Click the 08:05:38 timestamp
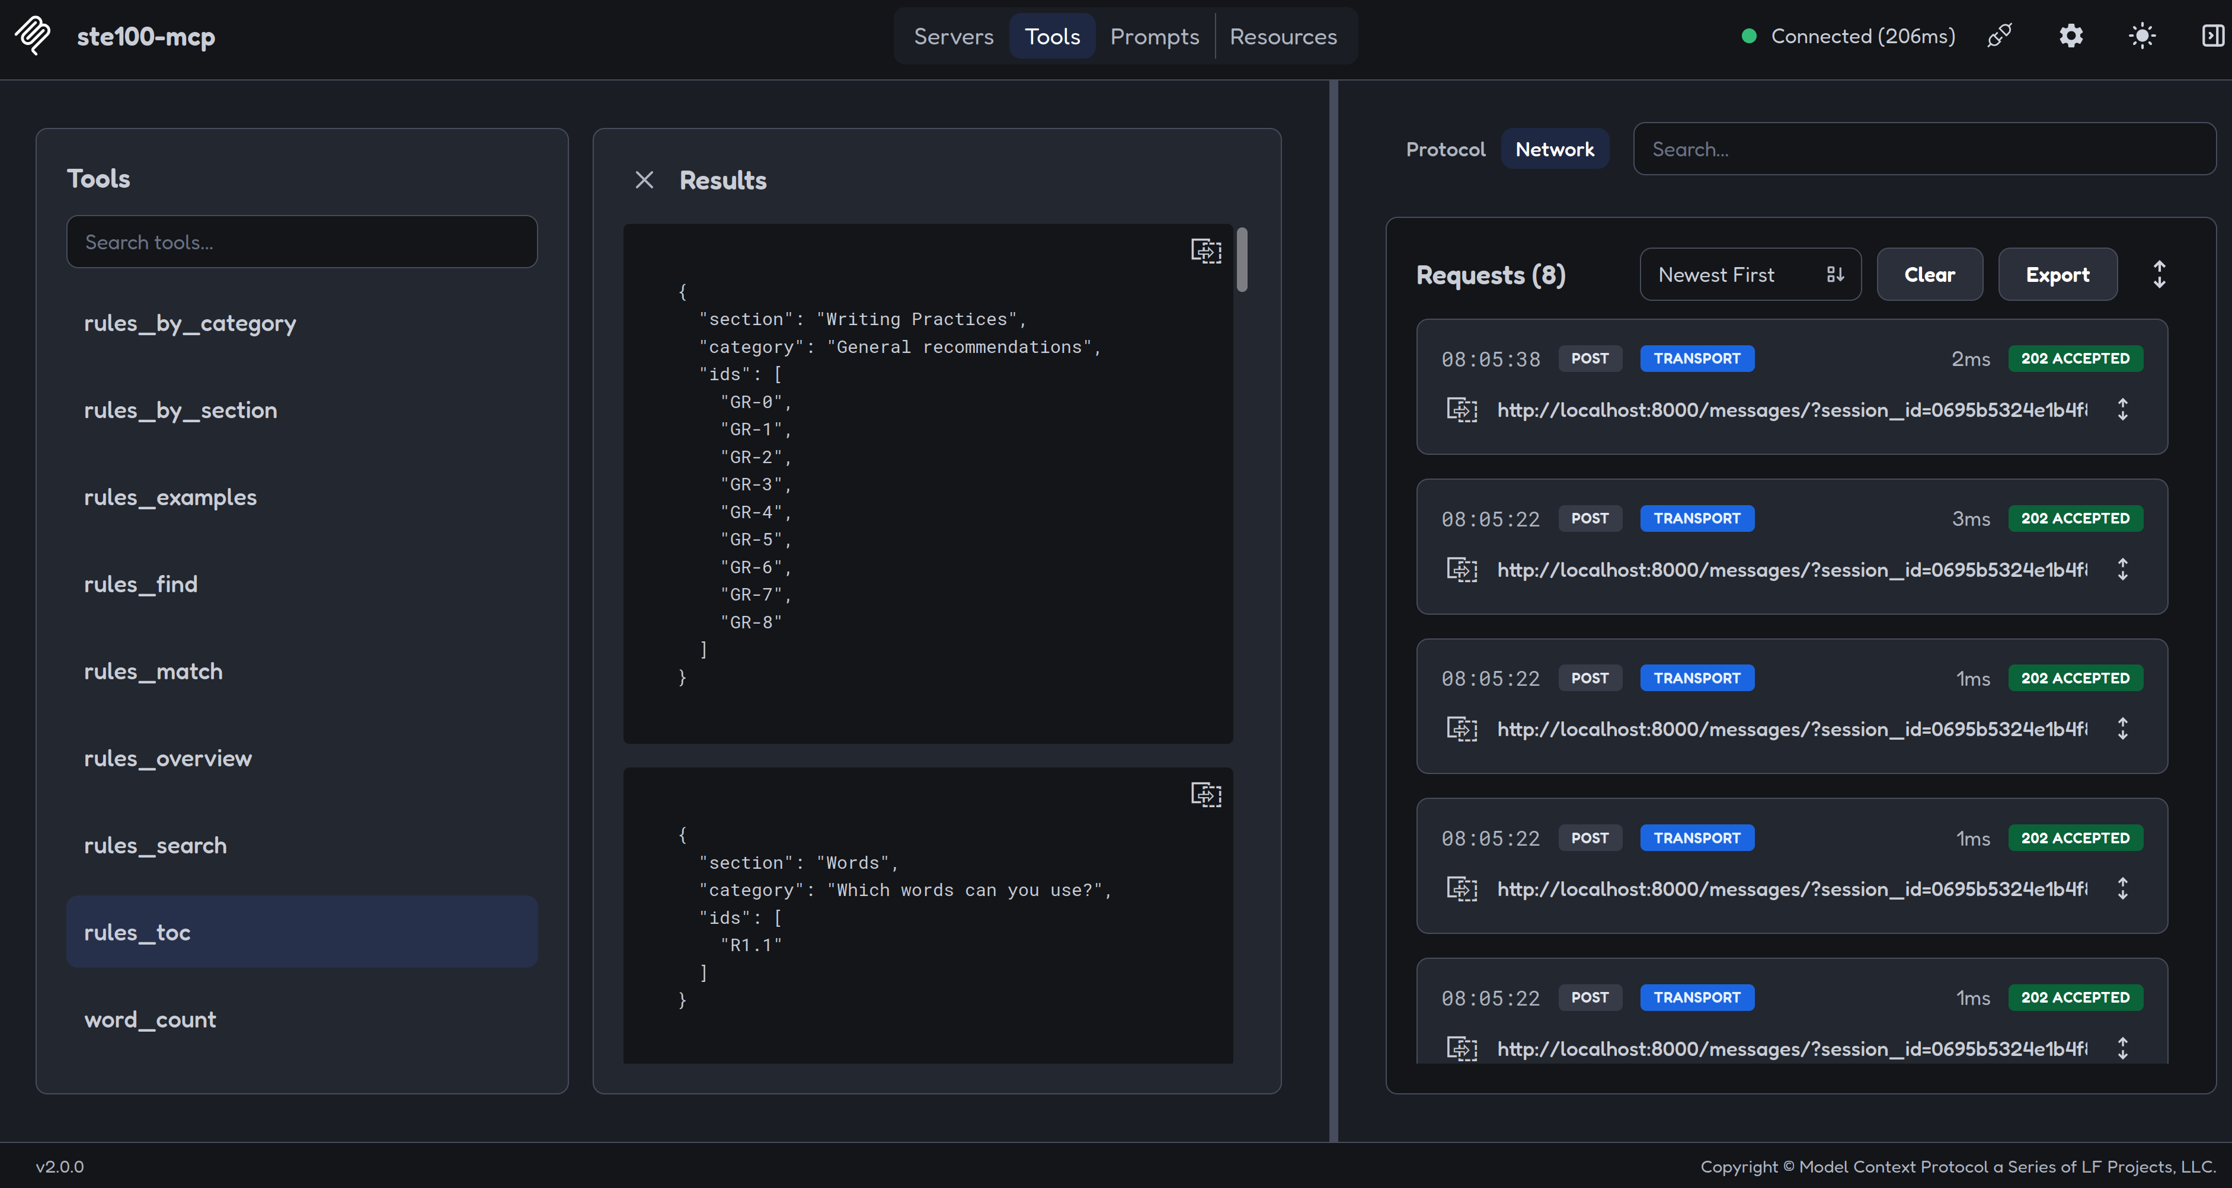Screen dimensions: 2232x1188 click(x=1491, y=358)
